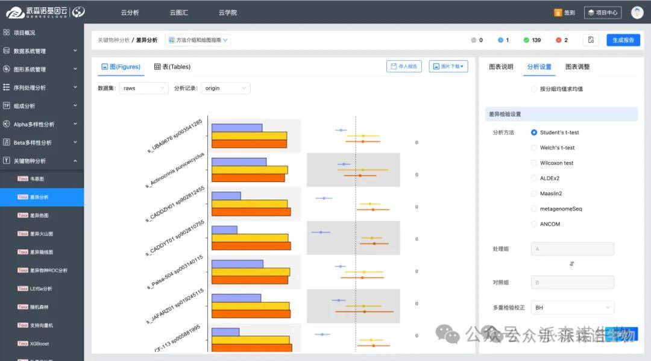Viewport: 651px width, 361px height.
Task: Click the swap groups arrows icon
Action: click(572, 264)
